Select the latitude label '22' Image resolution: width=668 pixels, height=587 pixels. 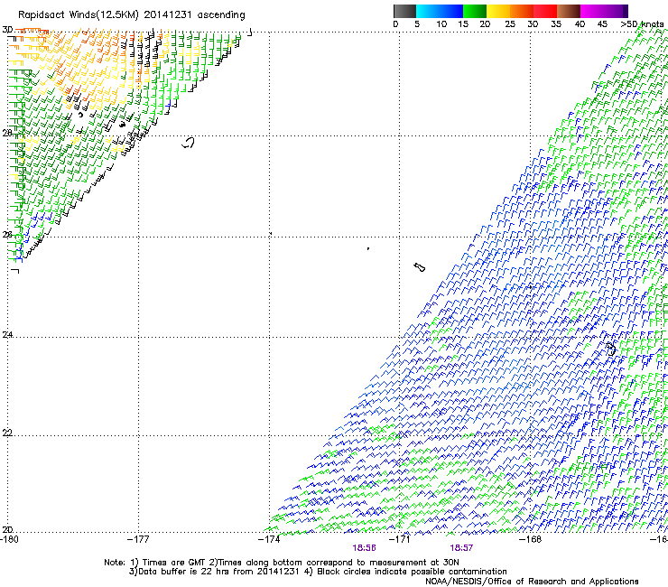7,433
